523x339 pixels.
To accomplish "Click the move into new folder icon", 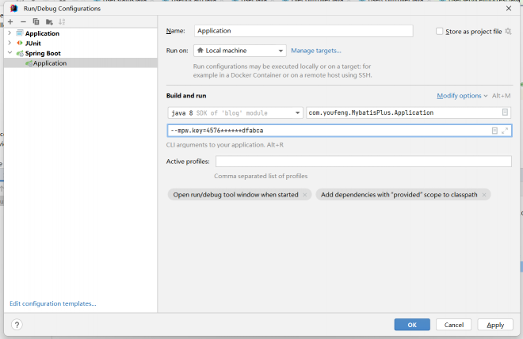I will [x=49, y=21].
